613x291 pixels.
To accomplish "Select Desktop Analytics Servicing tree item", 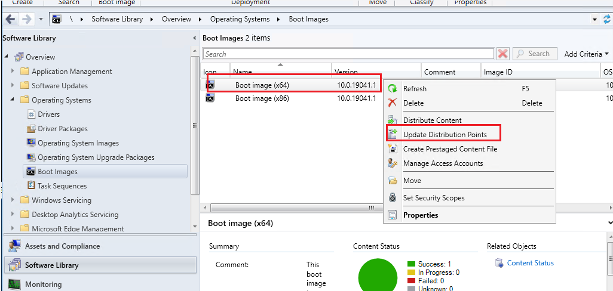I will (x=75, y=215).
